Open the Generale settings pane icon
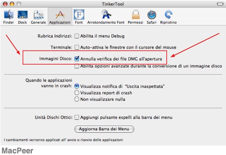Viewport: 226px width, 155px height. coord(38,15)
